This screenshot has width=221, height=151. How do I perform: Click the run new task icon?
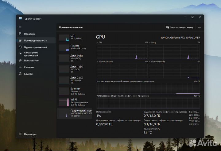[168, 27]
